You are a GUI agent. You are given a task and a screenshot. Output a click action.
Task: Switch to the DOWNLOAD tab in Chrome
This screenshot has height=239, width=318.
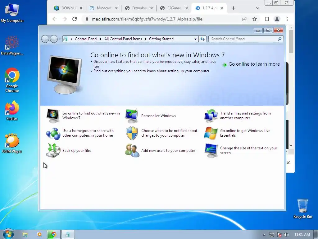click(x=68, y=8)
